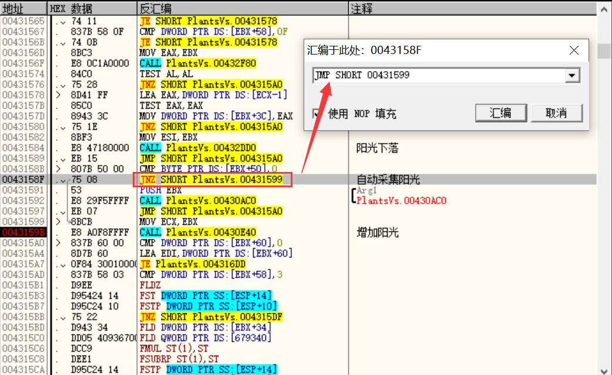
Task: Select the CALL PlantsVs.00430AC0 instruction
Action: coord(197,200)
